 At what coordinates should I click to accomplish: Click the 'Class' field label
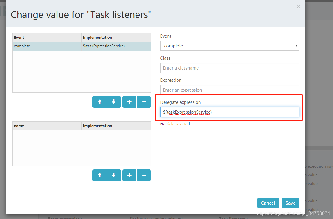165,58
